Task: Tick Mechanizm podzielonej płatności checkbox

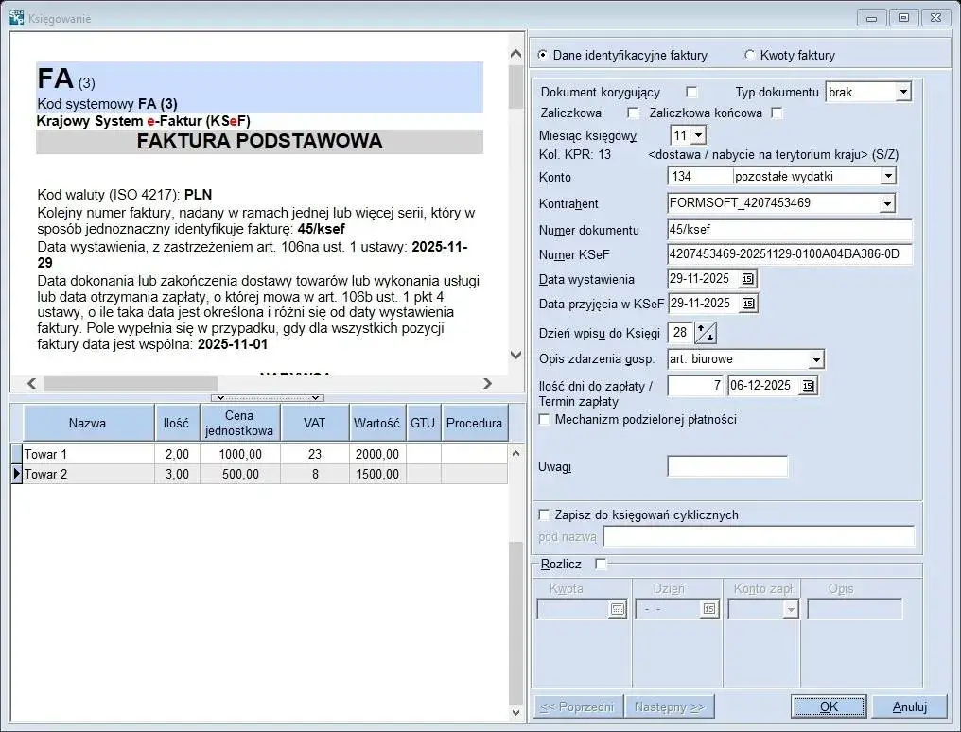Action: pos(544,420)
